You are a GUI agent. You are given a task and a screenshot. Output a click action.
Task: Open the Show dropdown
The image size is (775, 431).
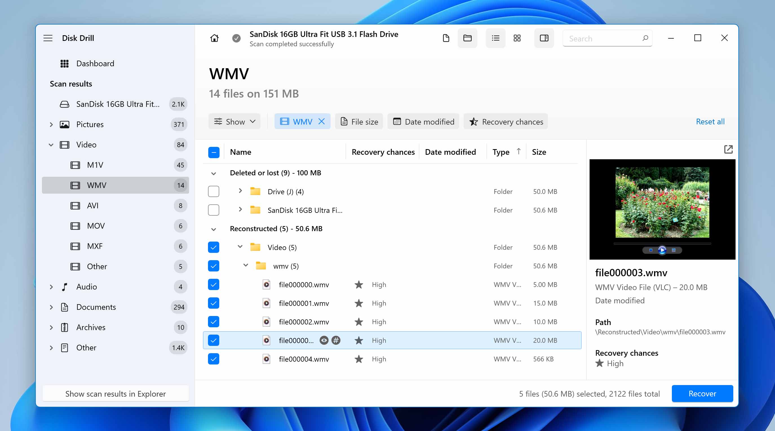pos(234,121)
